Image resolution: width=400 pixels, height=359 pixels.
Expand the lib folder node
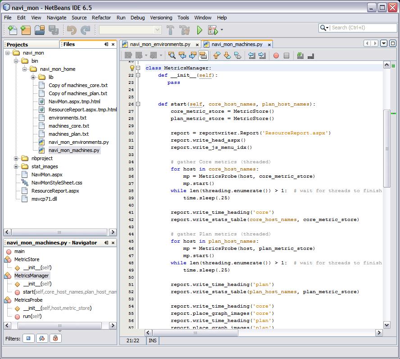33,77
